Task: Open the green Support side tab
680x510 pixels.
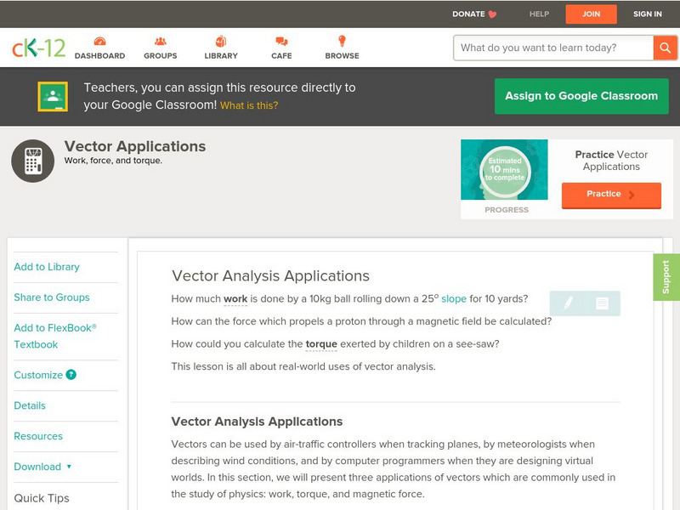Action: 666,277
